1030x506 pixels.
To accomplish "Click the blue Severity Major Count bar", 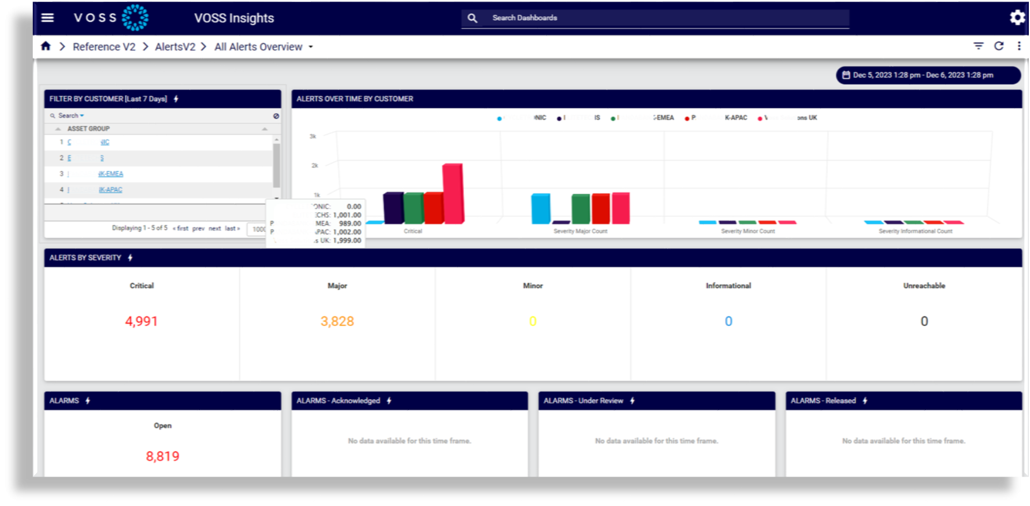I will 541,209.
